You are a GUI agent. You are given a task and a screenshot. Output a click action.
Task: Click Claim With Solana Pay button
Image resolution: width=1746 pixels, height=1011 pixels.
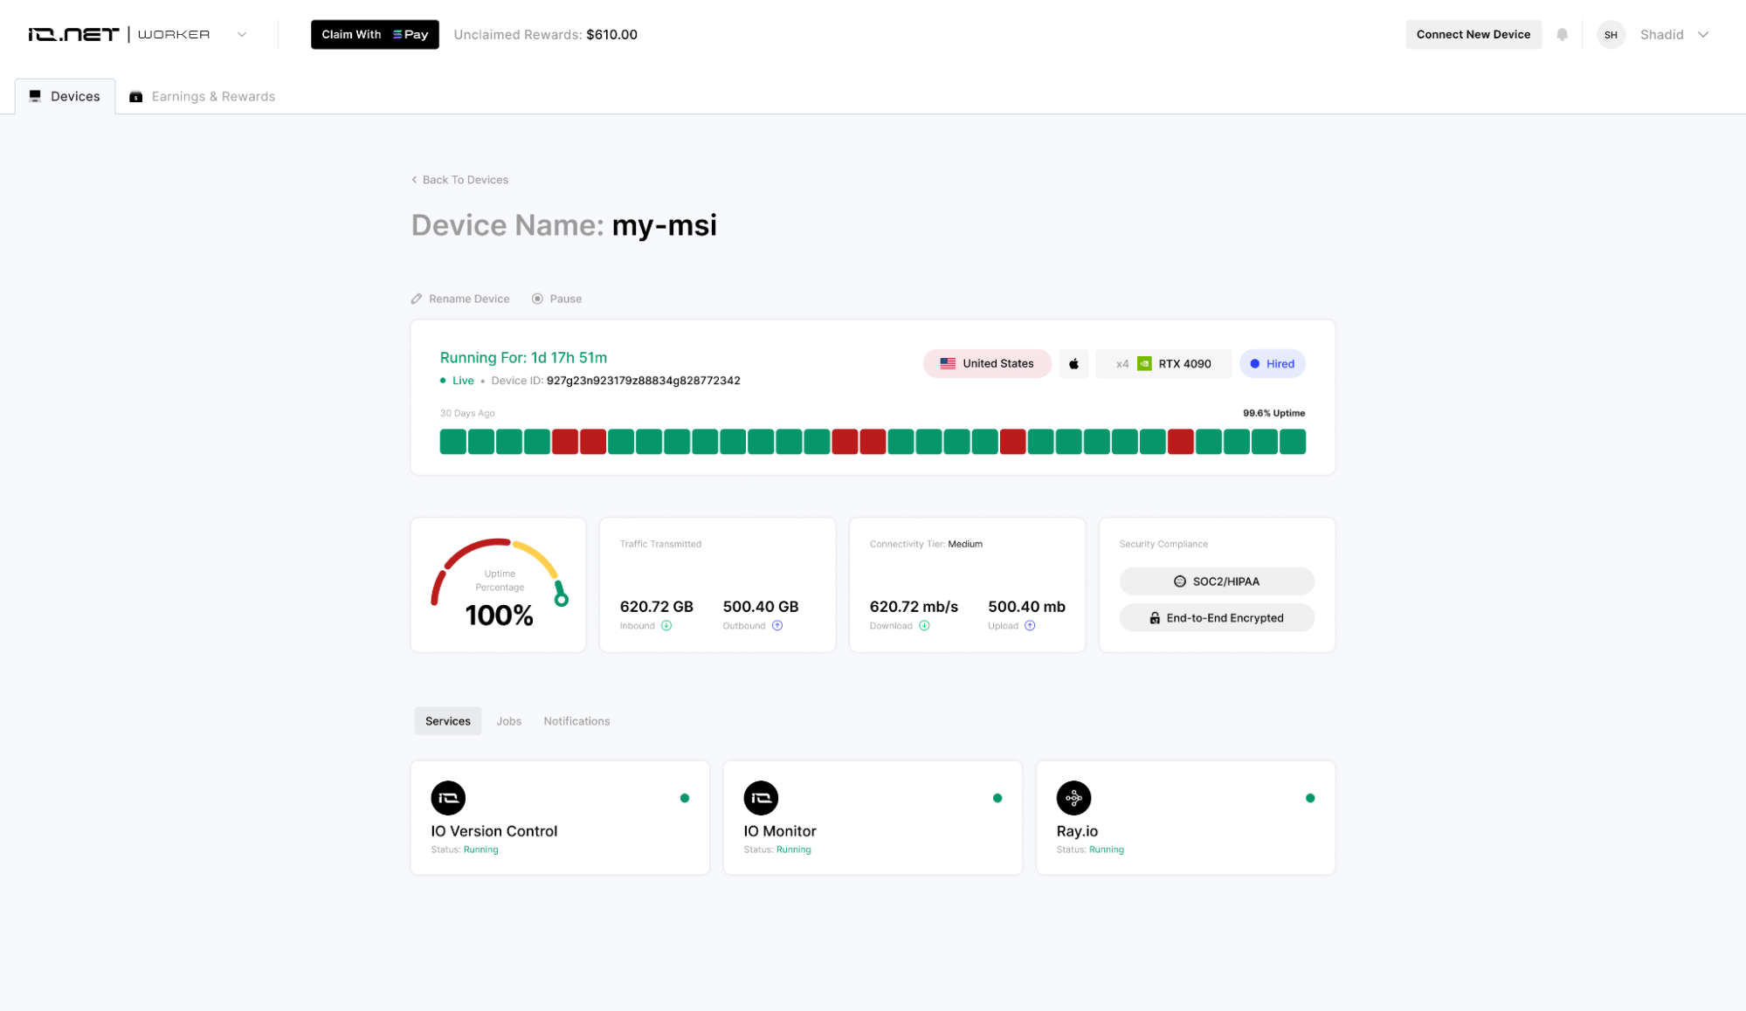375,34
